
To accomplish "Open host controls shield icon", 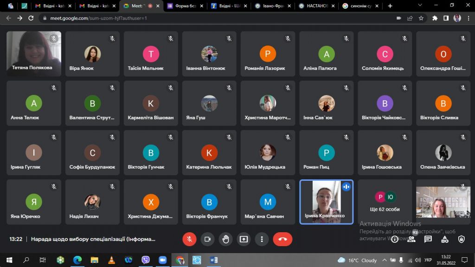I will (462, 239).
